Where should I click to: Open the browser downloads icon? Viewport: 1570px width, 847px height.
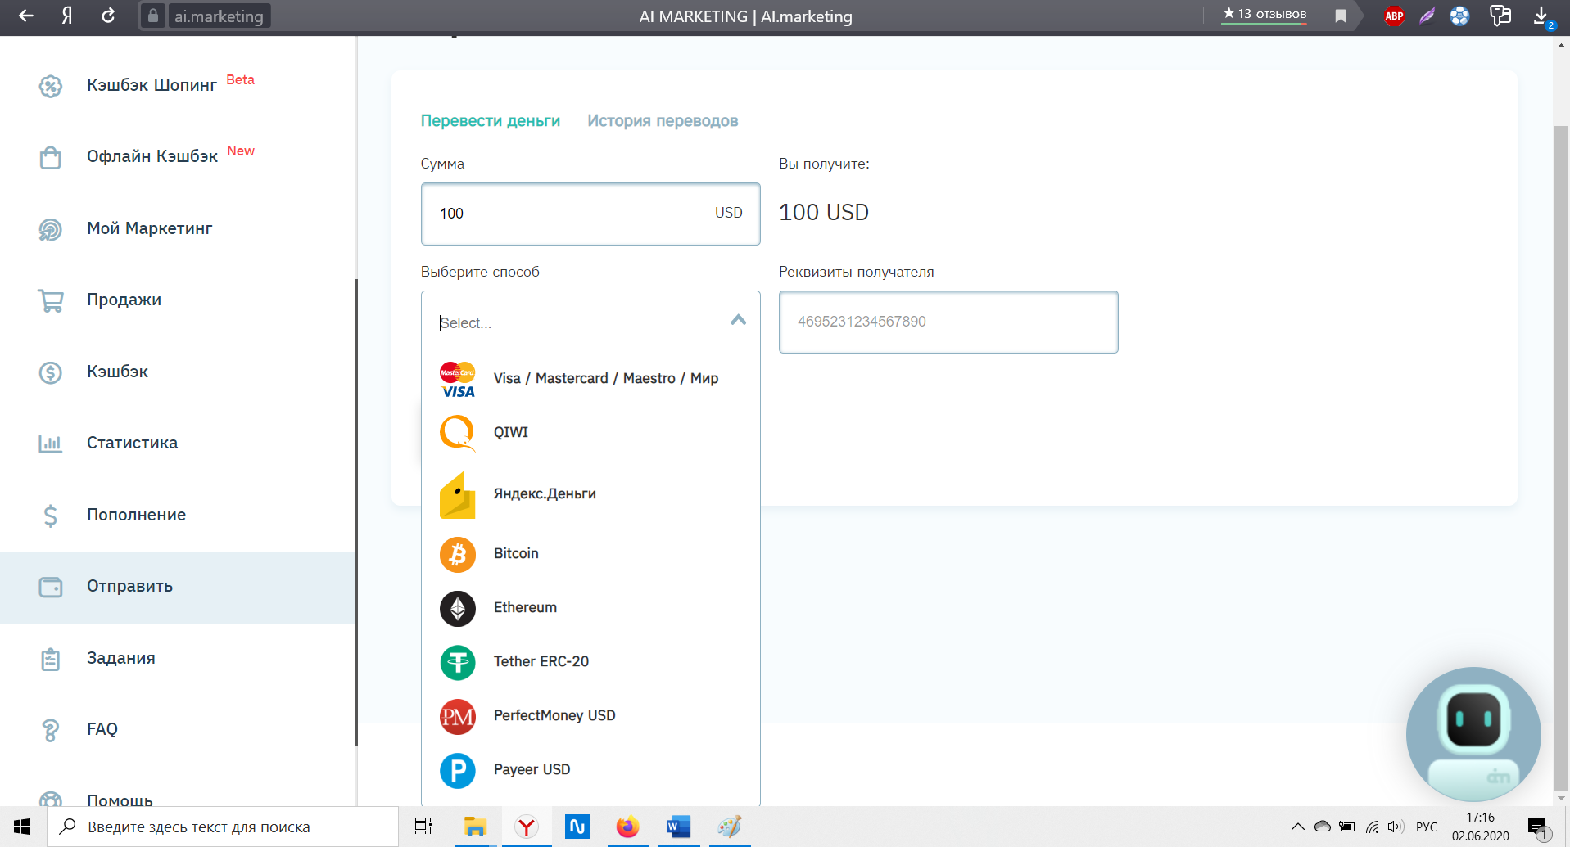click(1541, 16)
